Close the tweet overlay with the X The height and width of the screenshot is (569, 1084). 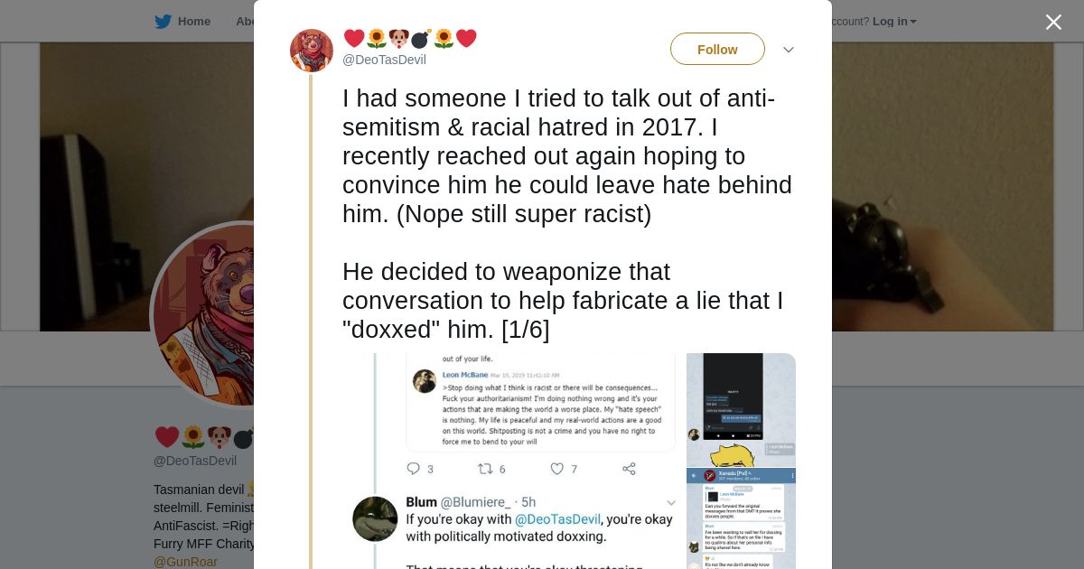coord(1053,23)
